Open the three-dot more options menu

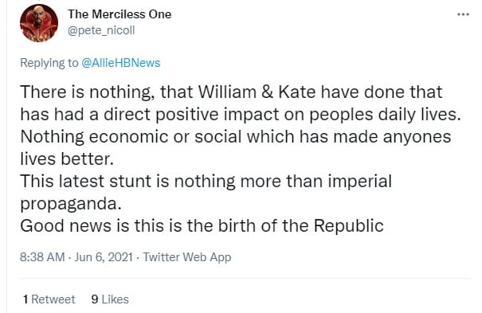tap(463, 14)
